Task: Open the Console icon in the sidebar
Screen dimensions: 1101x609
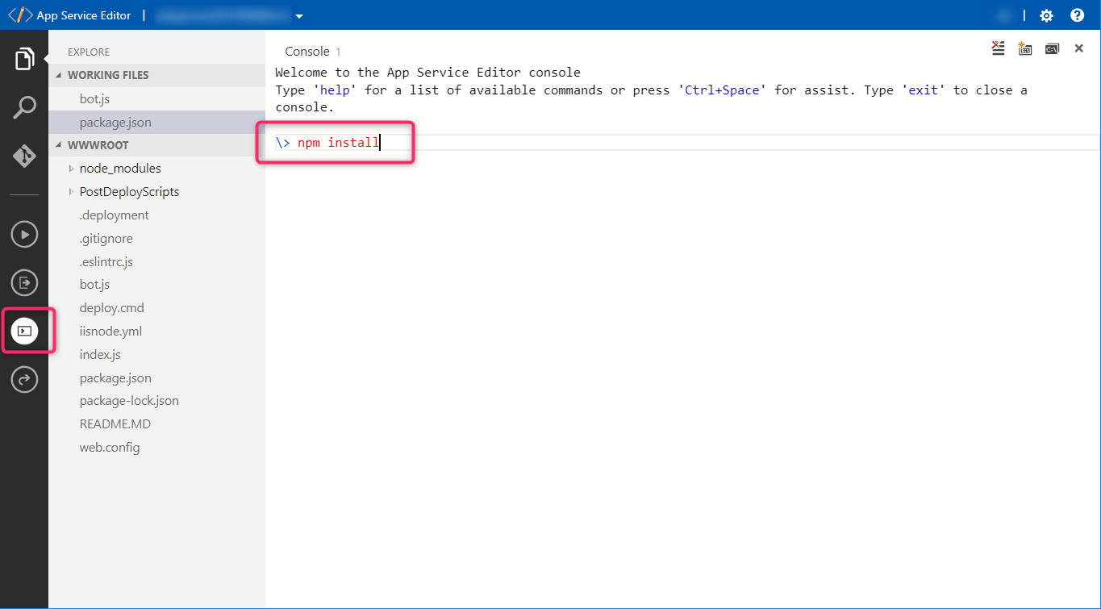Action: [24, 331]
